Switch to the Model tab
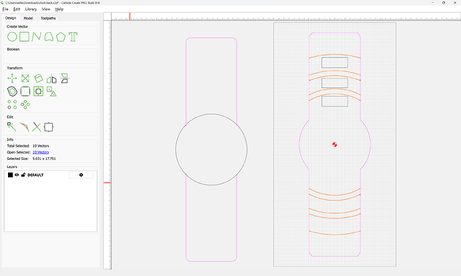461x276 pixels. click(28, 18)
